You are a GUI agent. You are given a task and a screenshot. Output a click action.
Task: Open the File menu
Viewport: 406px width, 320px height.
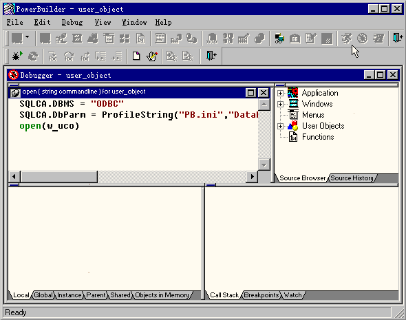14,23
